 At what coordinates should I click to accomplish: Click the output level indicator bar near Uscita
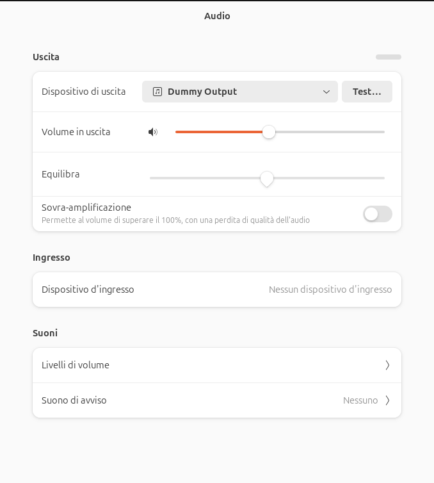(388, 57)
